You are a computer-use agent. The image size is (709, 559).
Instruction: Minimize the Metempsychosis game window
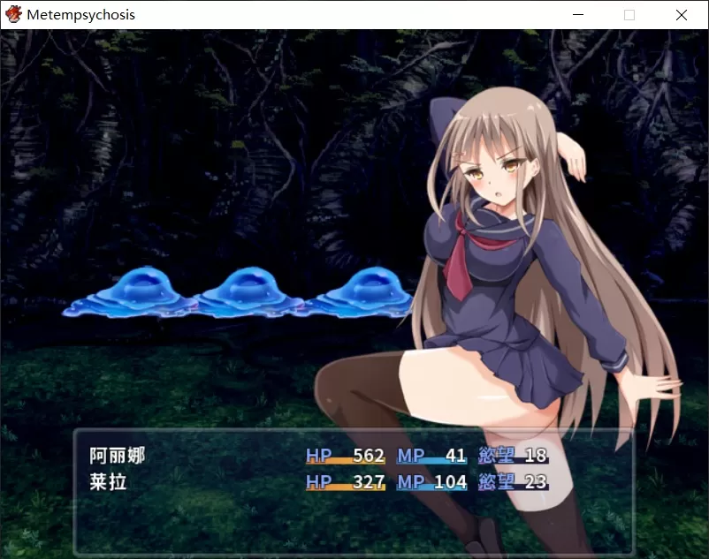coord(578,15)
